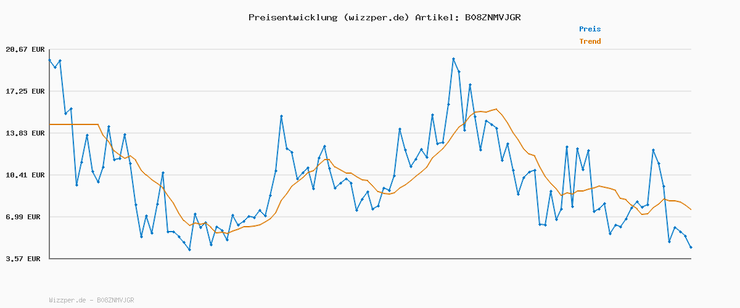The height and width of the screenshot is (308, 740).
Task: Click the right end of the orange trend line
Action: [x=691, y=210]
